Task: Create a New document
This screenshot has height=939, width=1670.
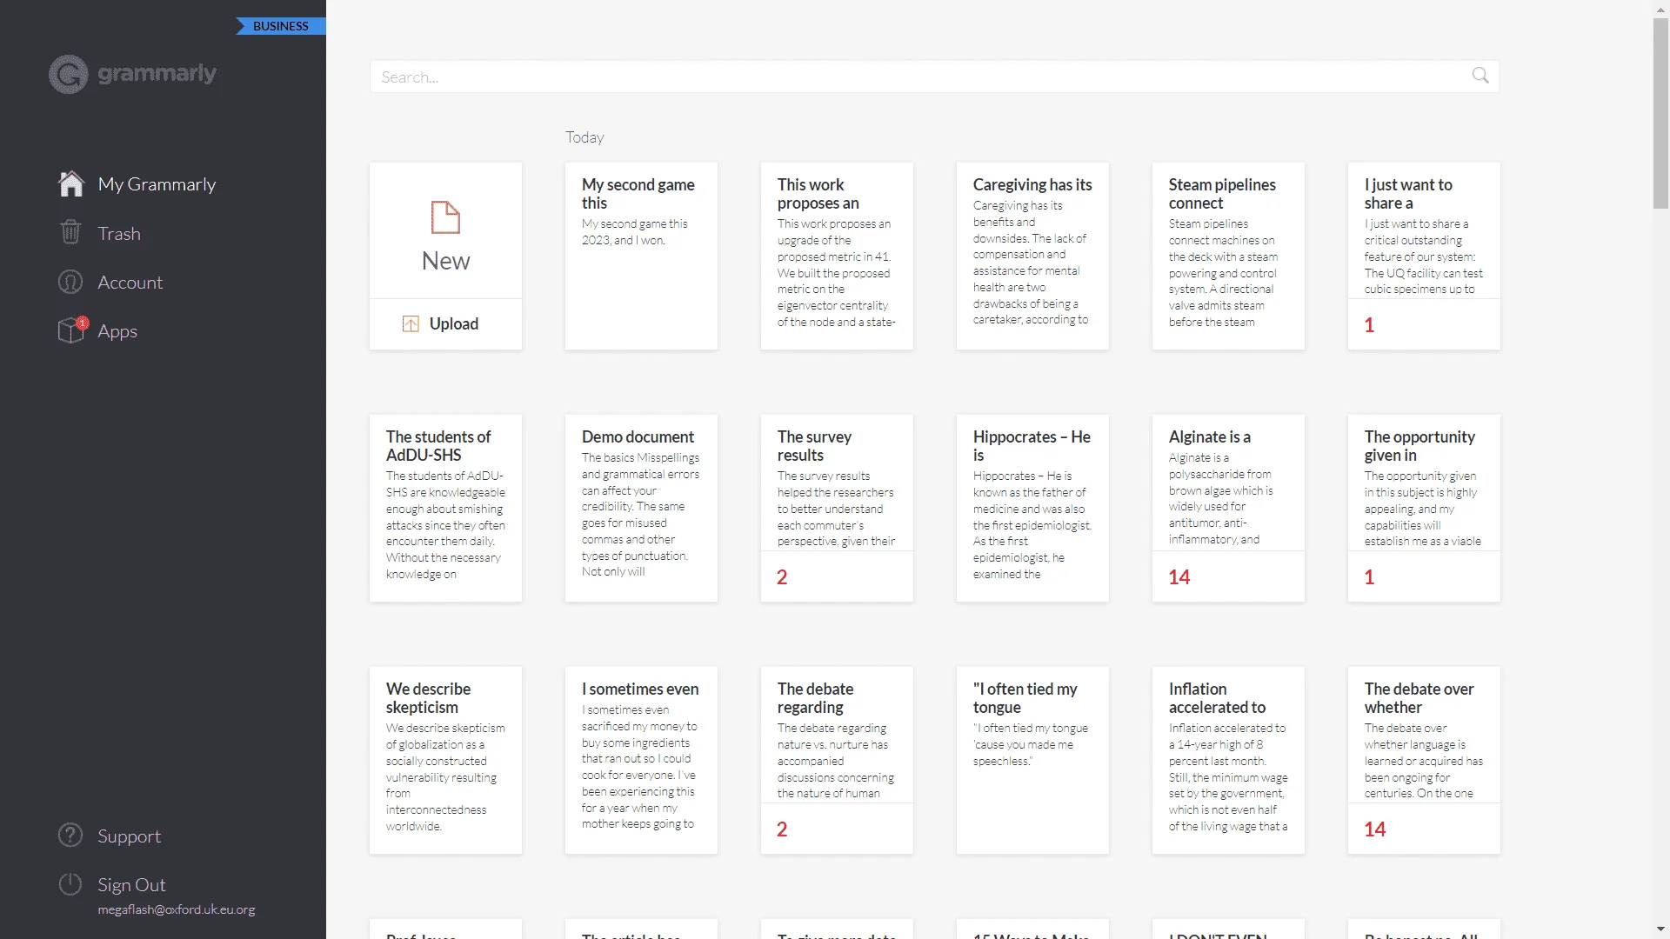Action: (445, 230)
